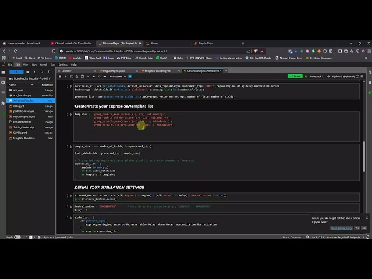Select the OLB.ipynb file
Image resolution: width=372 pixels, height=279 pixels.
tap(31, 106)
